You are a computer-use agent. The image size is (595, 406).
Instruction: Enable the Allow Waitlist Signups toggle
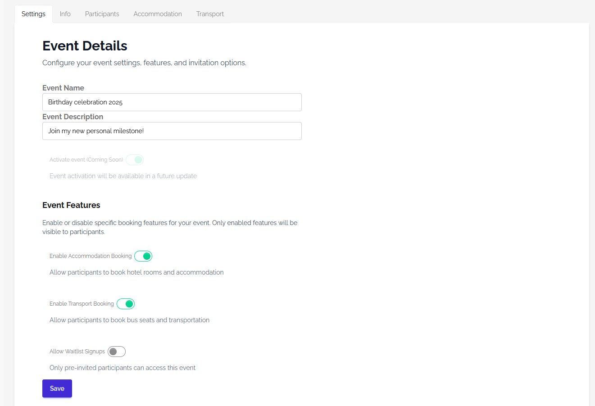coord(117,352)
